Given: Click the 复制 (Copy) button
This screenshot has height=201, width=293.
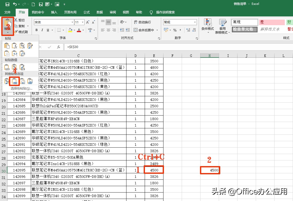Looking at the screenshot, I should click(x=20, y=26).
